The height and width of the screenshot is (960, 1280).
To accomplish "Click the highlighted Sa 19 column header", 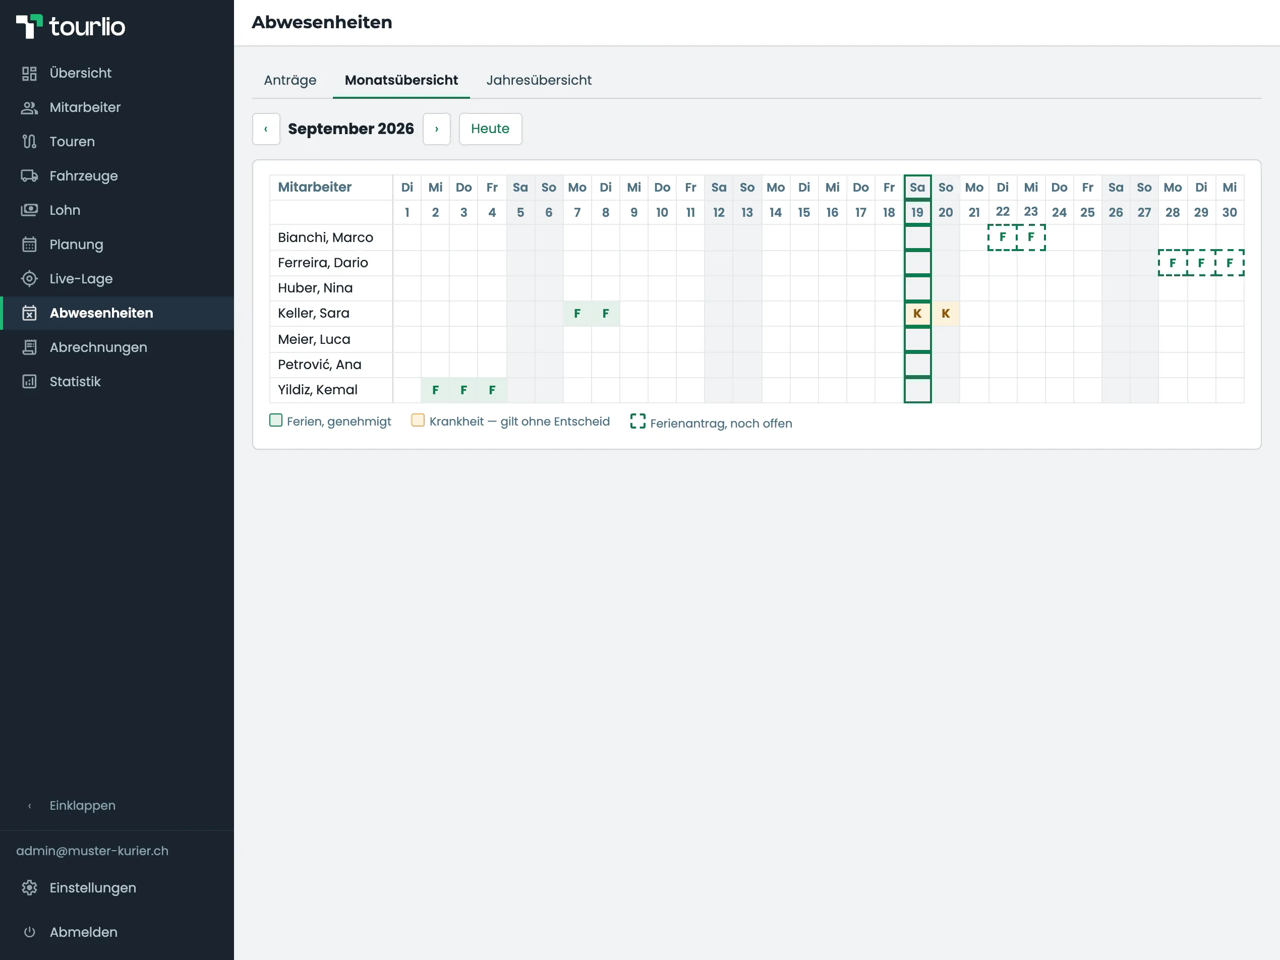I will (x=917, y=188).
